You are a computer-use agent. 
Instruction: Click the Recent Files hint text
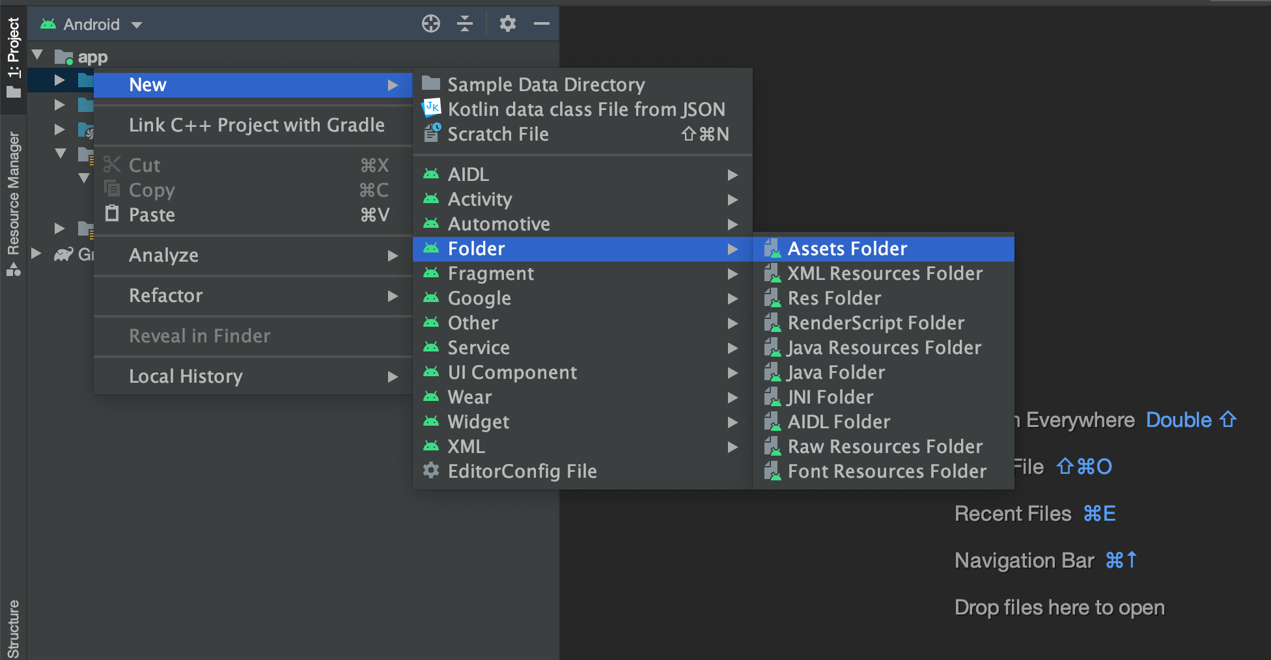click(1013, 514)
